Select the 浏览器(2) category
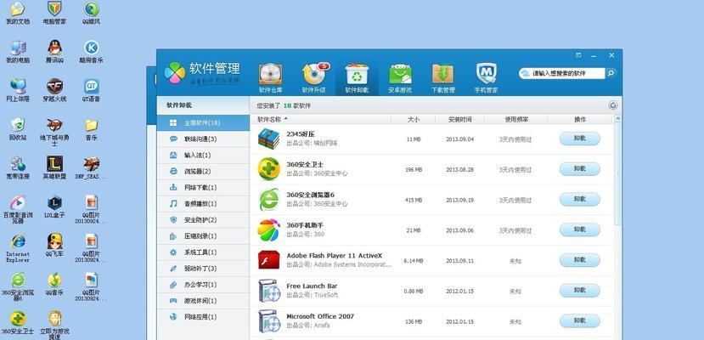This screenshot has height=340, width=704. point(203,171)
